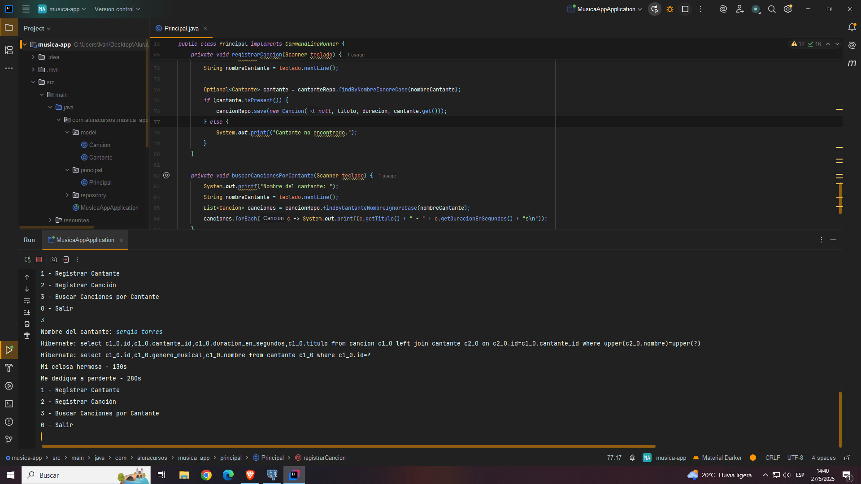861x484 pixels.
Task: Click the scroll up arrow in console gutter
Action: pyautogui.click(x=27, y=277)
